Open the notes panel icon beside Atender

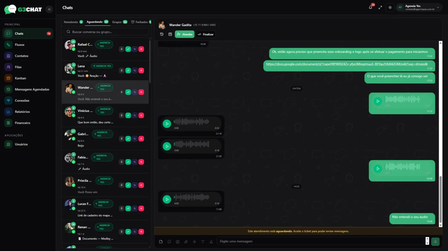point(170,34)
